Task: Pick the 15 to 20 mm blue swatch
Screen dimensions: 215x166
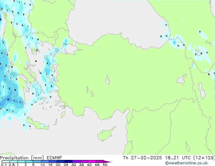Action: [x=53, y=162]
